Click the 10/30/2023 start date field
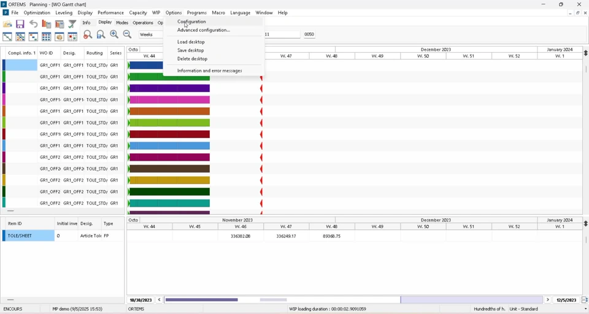The image size is (589, 314). click(141, 300)
